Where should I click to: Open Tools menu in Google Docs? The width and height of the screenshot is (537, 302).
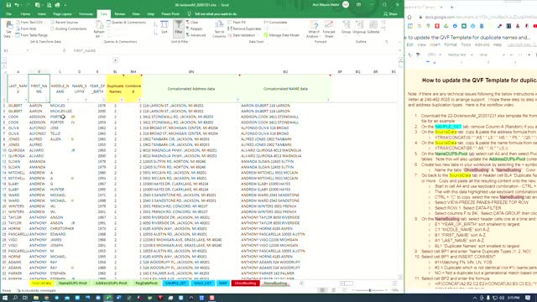pos(466,44)
